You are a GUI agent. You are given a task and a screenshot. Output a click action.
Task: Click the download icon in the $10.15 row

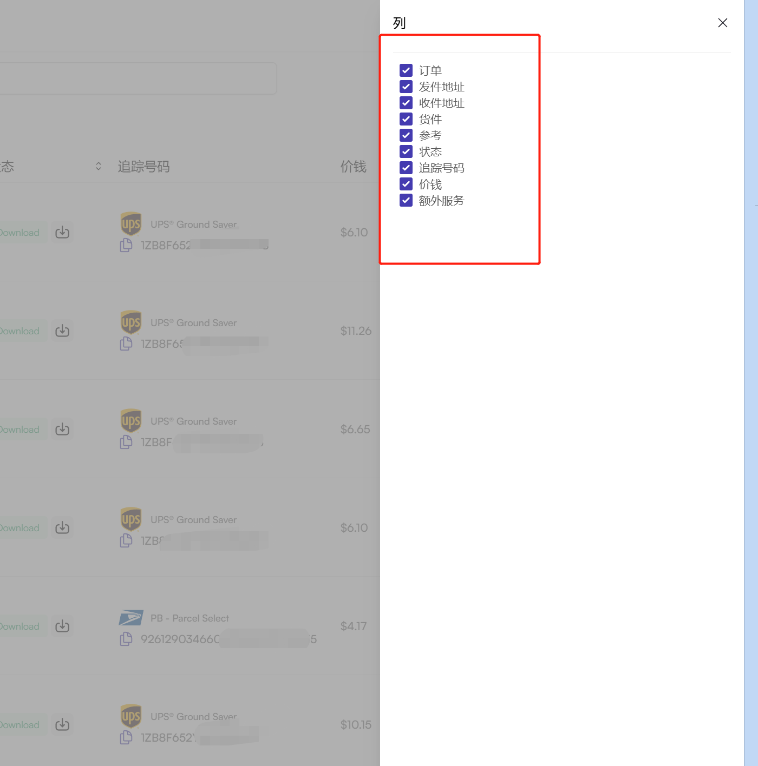coord(62,724)
